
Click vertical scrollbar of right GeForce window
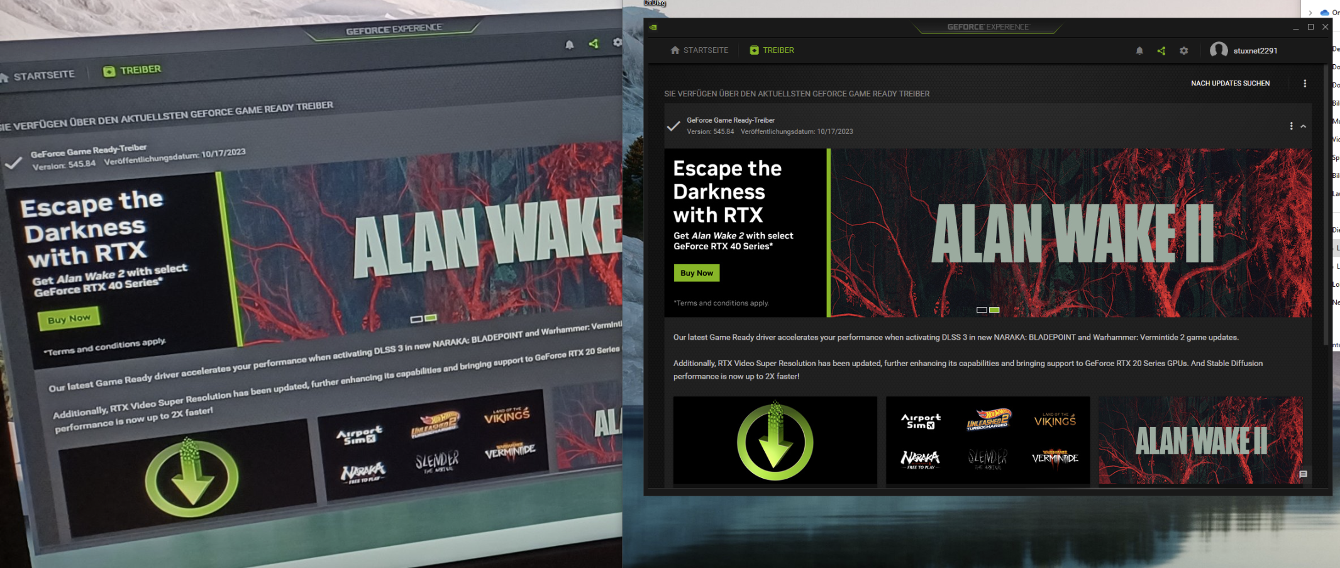point(1326,204)
